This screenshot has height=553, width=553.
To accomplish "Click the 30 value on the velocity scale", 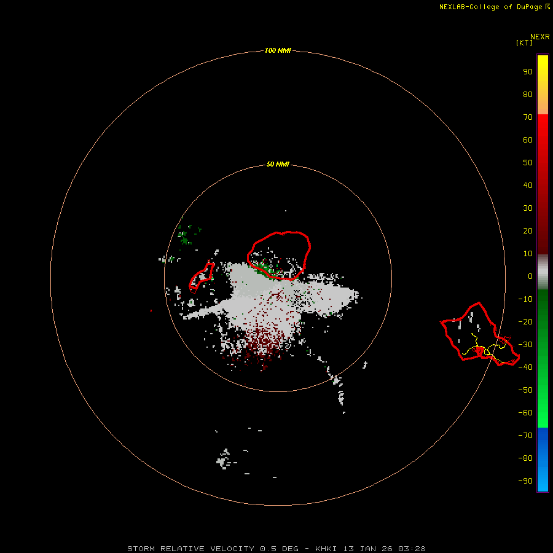I will (528, 208).
